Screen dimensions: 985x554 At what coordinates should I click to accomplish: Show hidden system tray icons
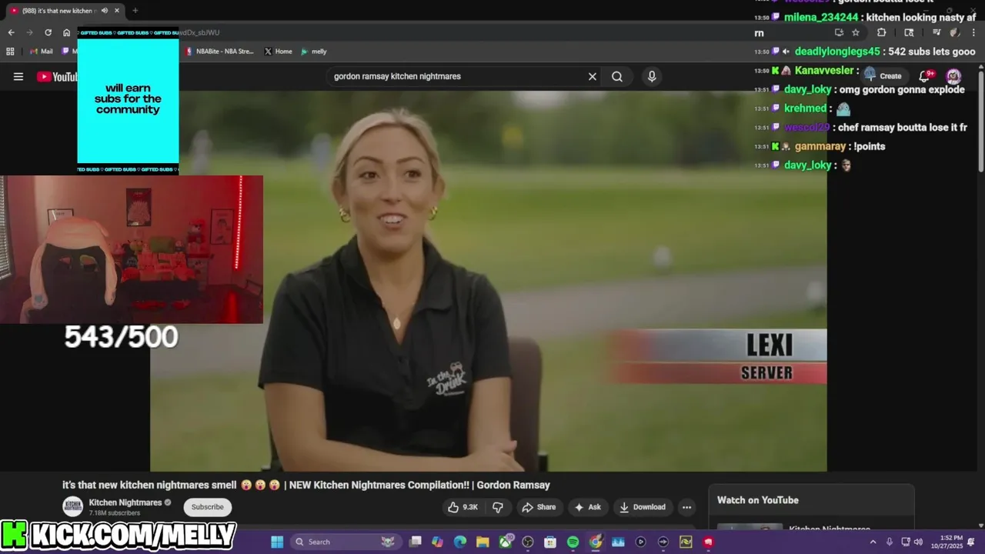click(873, 542)
